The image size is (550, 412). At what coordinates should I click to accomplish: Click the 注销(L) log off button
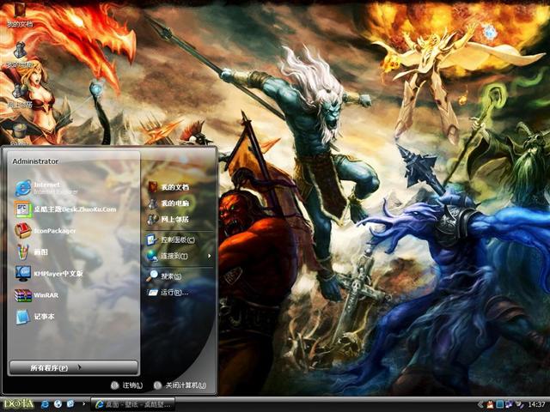pos(127,385)
